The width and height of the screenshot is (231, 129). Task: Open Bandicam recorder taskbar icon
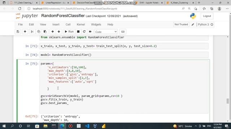70,126
